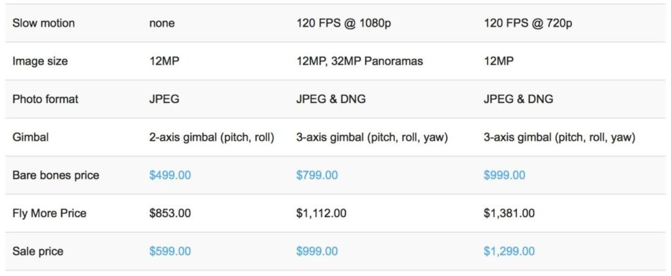
Task: Click the "Slow motion" row label
Action: click(43, 23)
